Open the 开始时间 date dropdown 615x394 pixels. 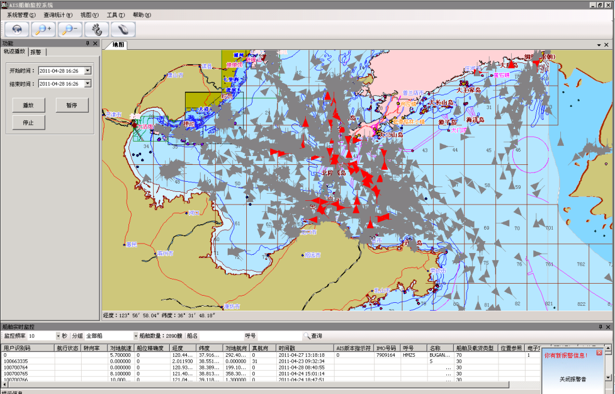coord(88,70)
